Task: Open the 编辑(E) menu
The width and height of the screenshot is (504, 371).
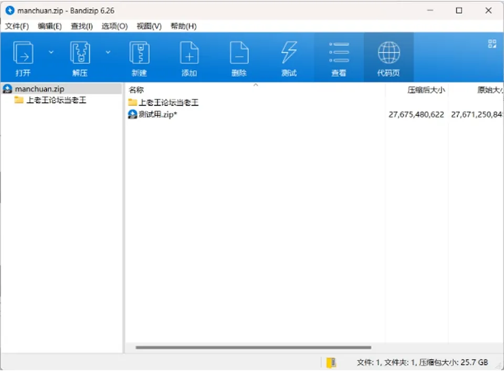Action: pyautogui.click(x=49, y=26)
